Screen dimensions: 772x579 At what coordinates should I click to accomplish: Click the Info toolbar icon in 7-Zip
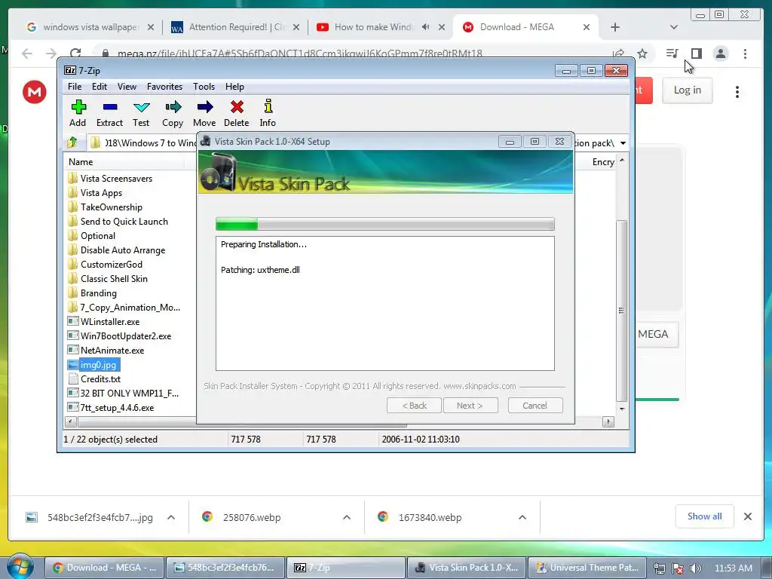(268, 113)
